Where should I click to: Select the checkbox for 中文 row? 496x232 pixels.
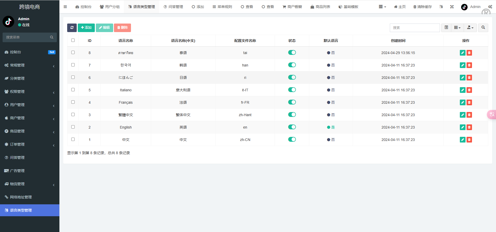73,139
